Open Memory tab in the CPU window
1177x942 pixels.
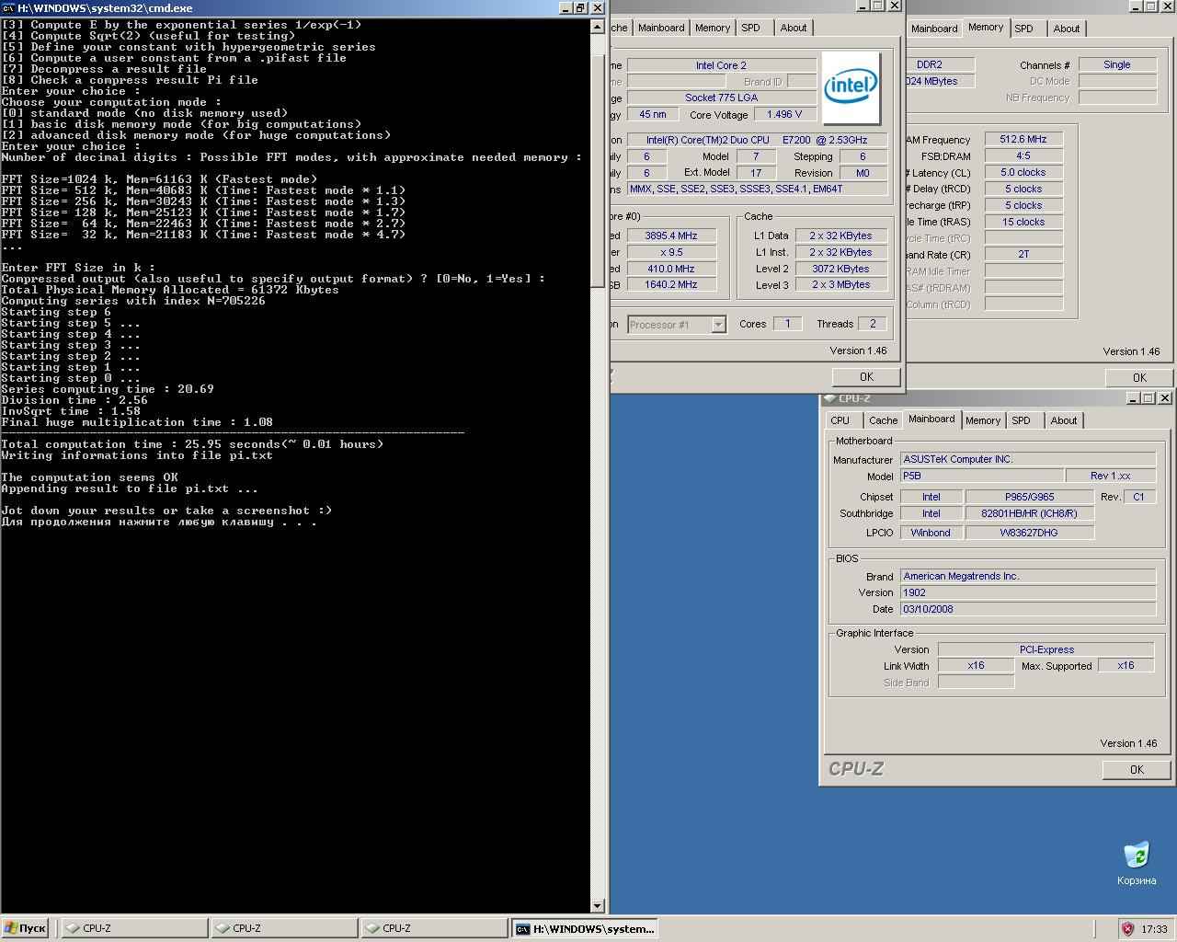click(x=713, y=28)
